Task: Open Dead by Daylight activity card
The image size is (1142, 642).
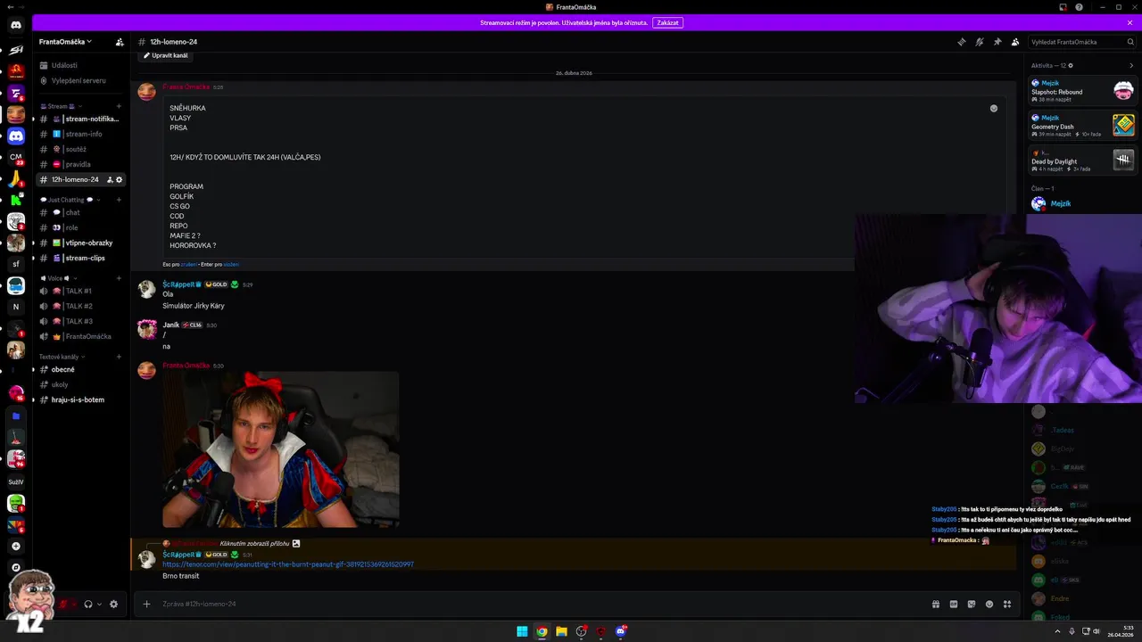Action: click(1082, 160)
